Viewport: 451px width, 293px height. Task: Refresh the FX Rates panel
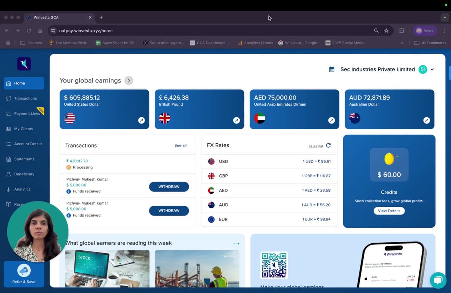[328, 145]
